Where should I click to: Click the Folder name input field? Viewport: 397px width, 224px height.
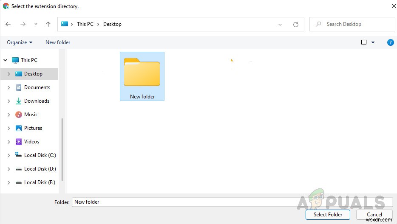pyautogui.click(x=232, y=202)
